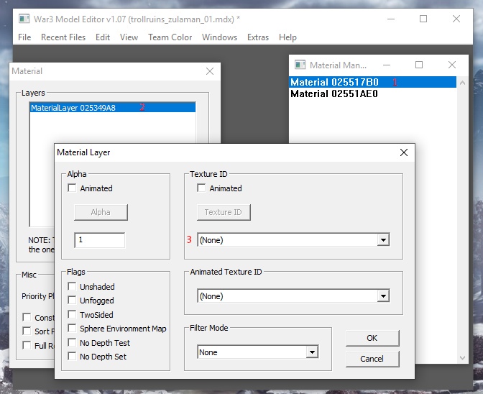483x394 pixels.
Task: Enable Sphere Environment Map flag
Action: 72,329
